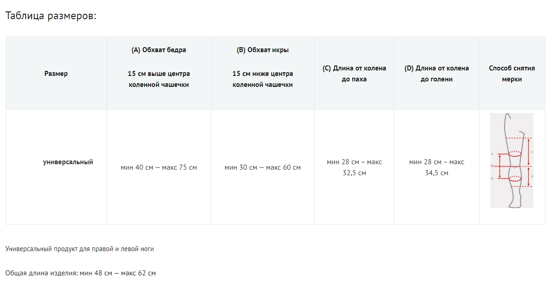Click the 'мин 30 см — макс 60 см' cell
Viewport: 548px width, 290px height.
[x=263, y=167]
